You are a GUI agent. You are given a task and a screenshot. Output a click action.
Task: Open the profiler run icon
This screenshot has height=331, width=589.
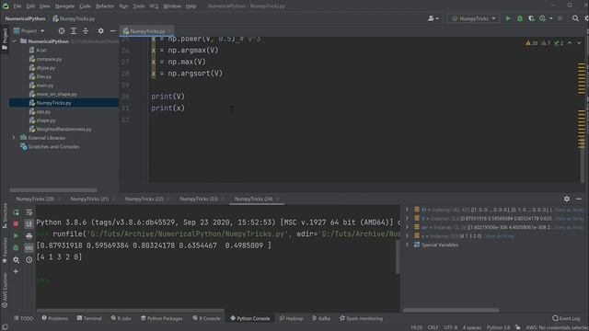point(542,18)
